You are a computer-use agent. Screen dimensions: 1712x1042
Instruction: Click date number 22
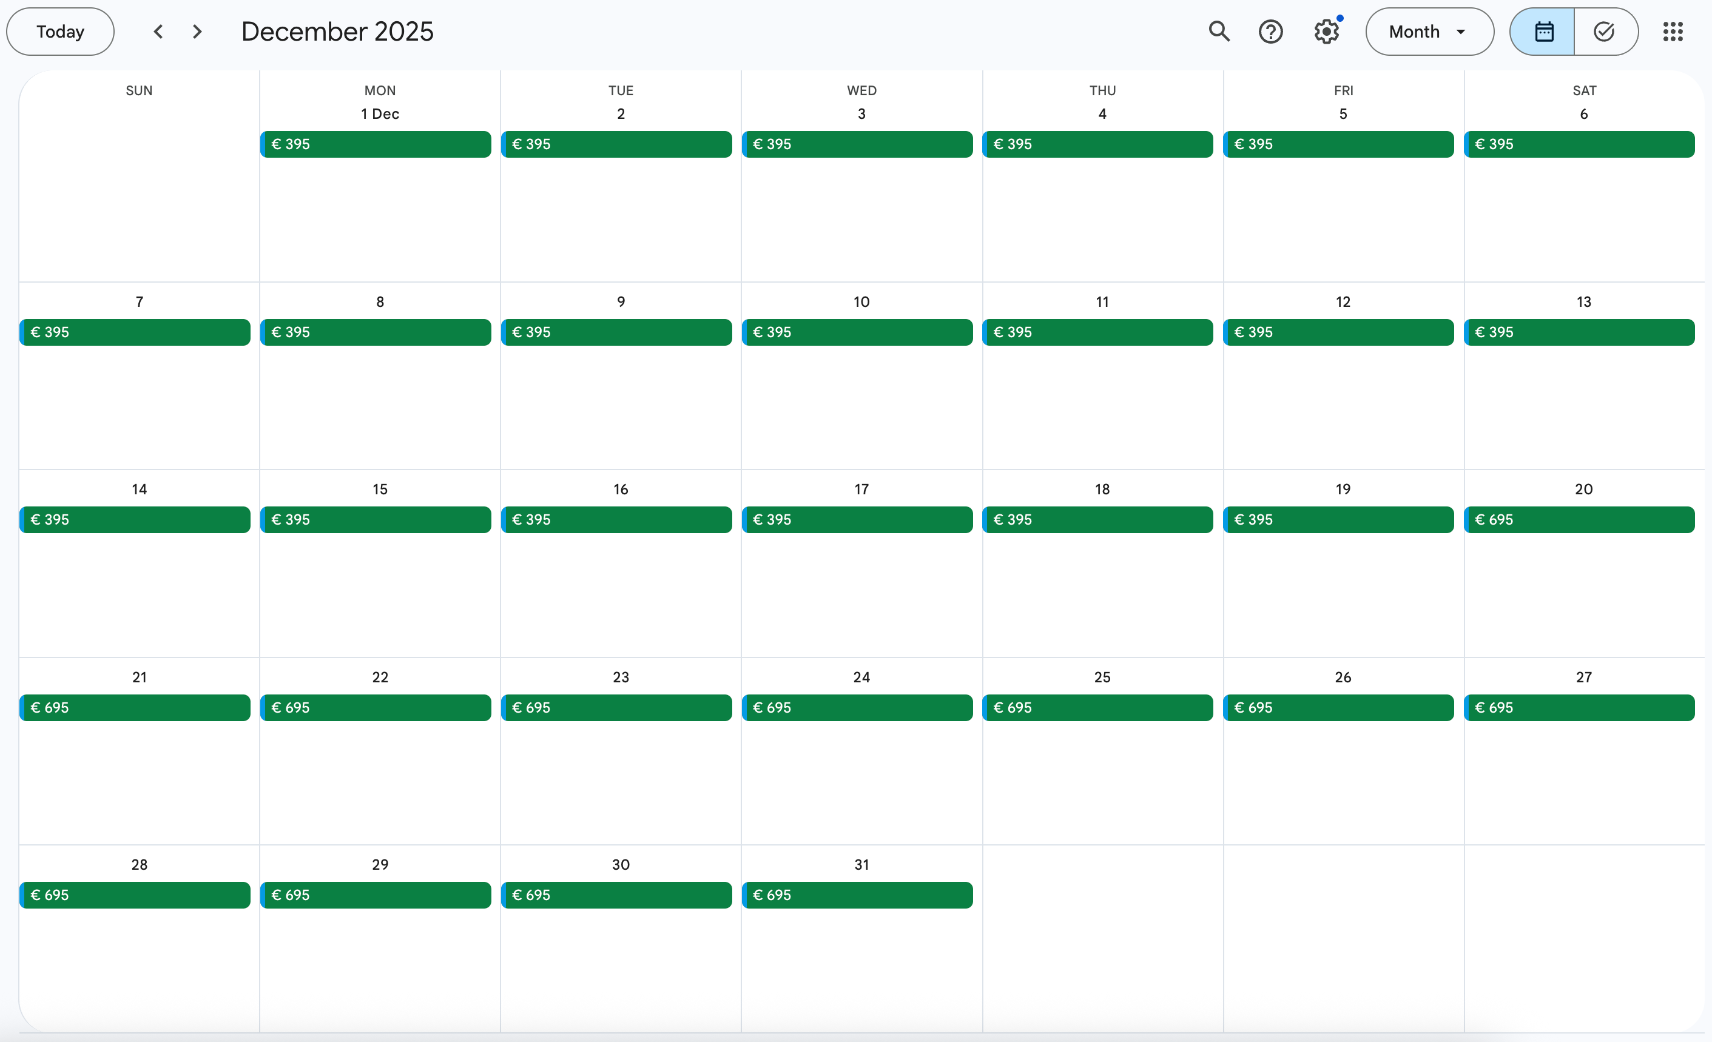[x=380, y=677]
